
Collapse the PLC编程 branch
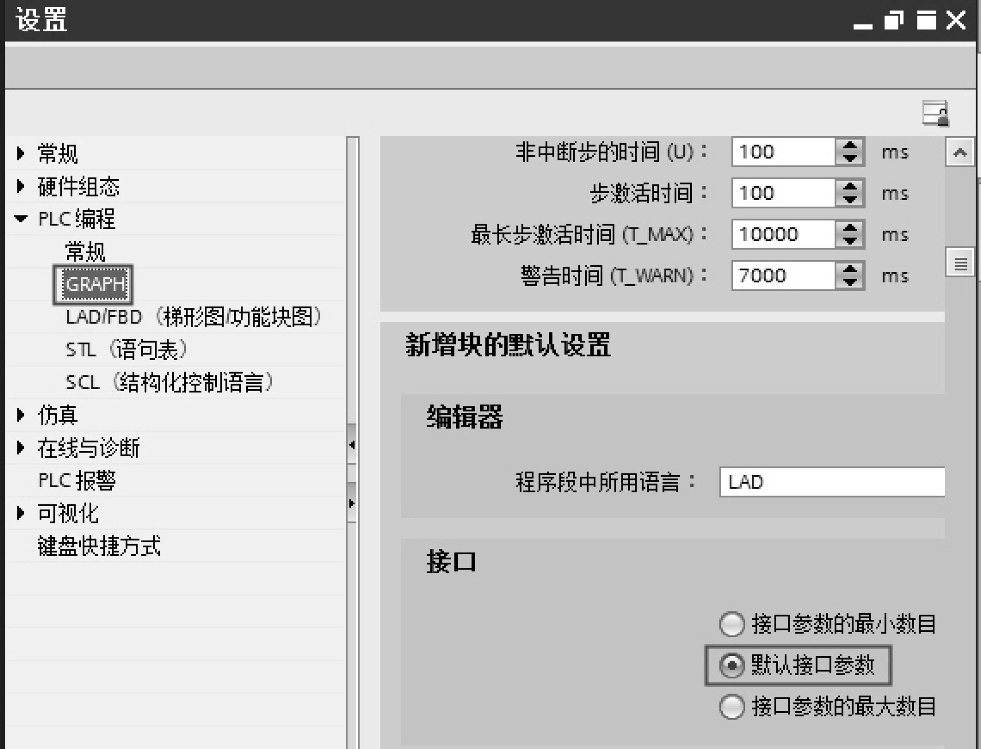pos(20,219)
